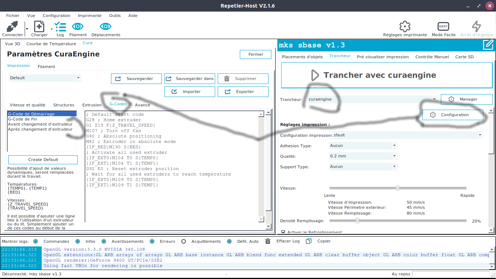Click the Supprimer trash button
496x279 pixels.
(x=243, y=79)
